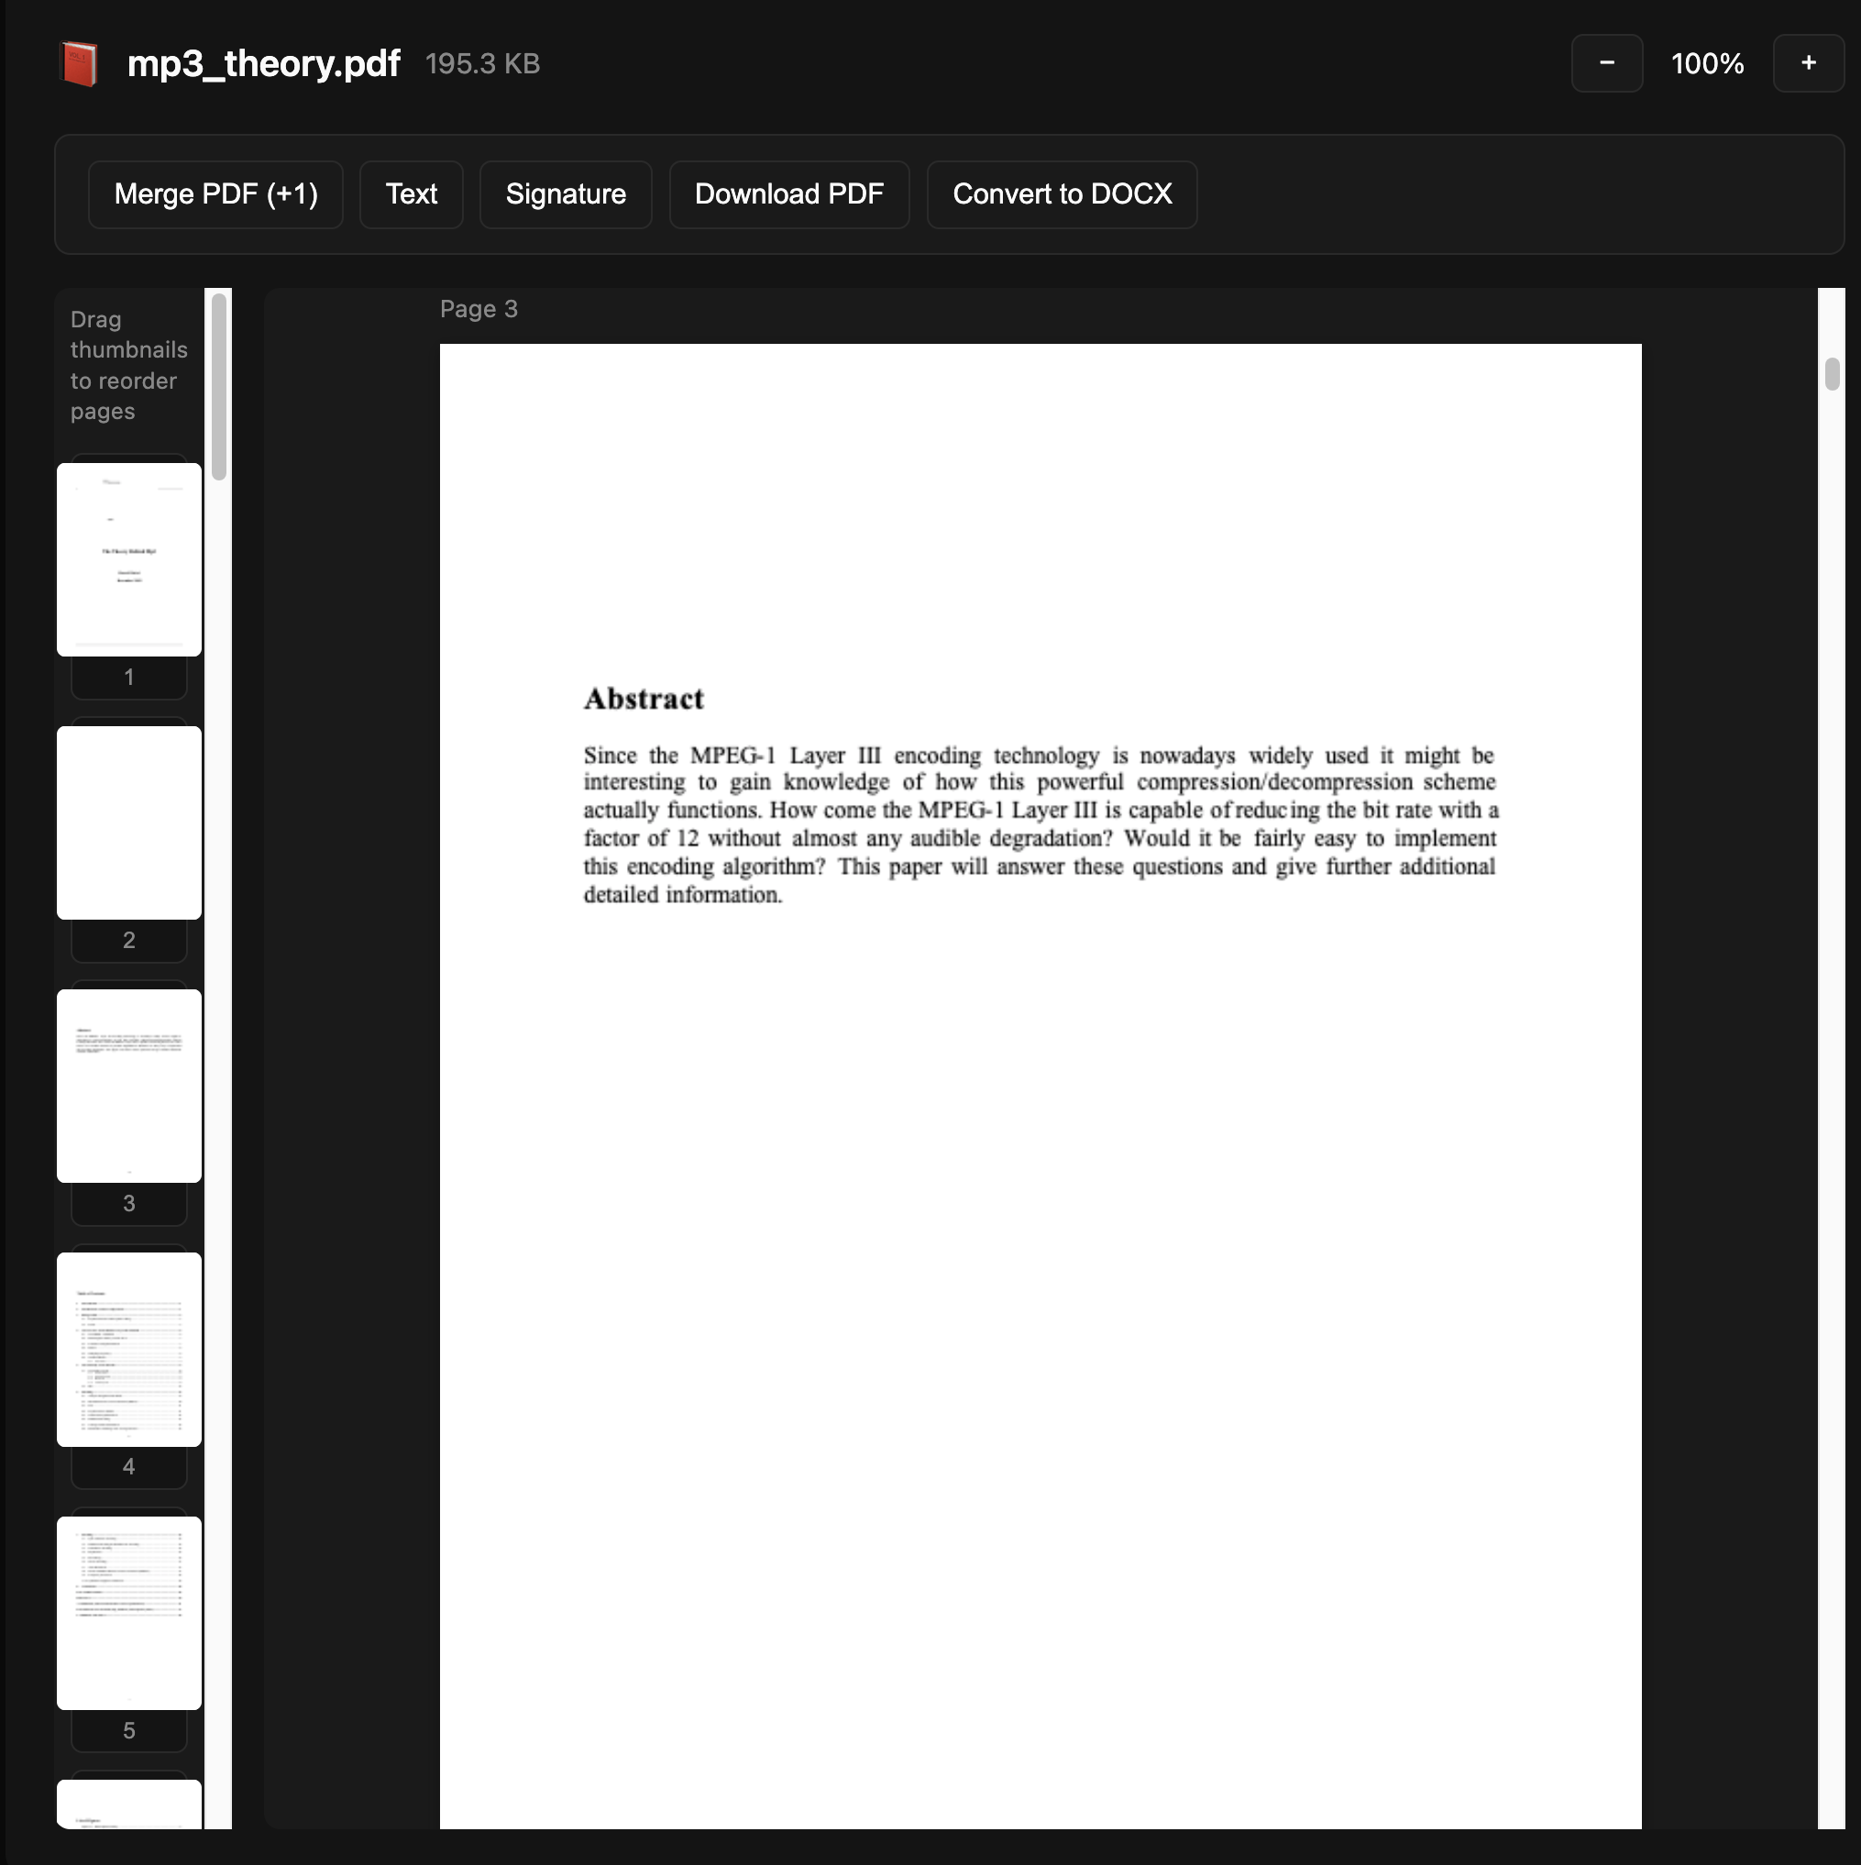Image resolution: width=1861 pixels, height=1865 pixels.
Task: Select the thumbnail of page 1
Action: (x=128, y=557)
